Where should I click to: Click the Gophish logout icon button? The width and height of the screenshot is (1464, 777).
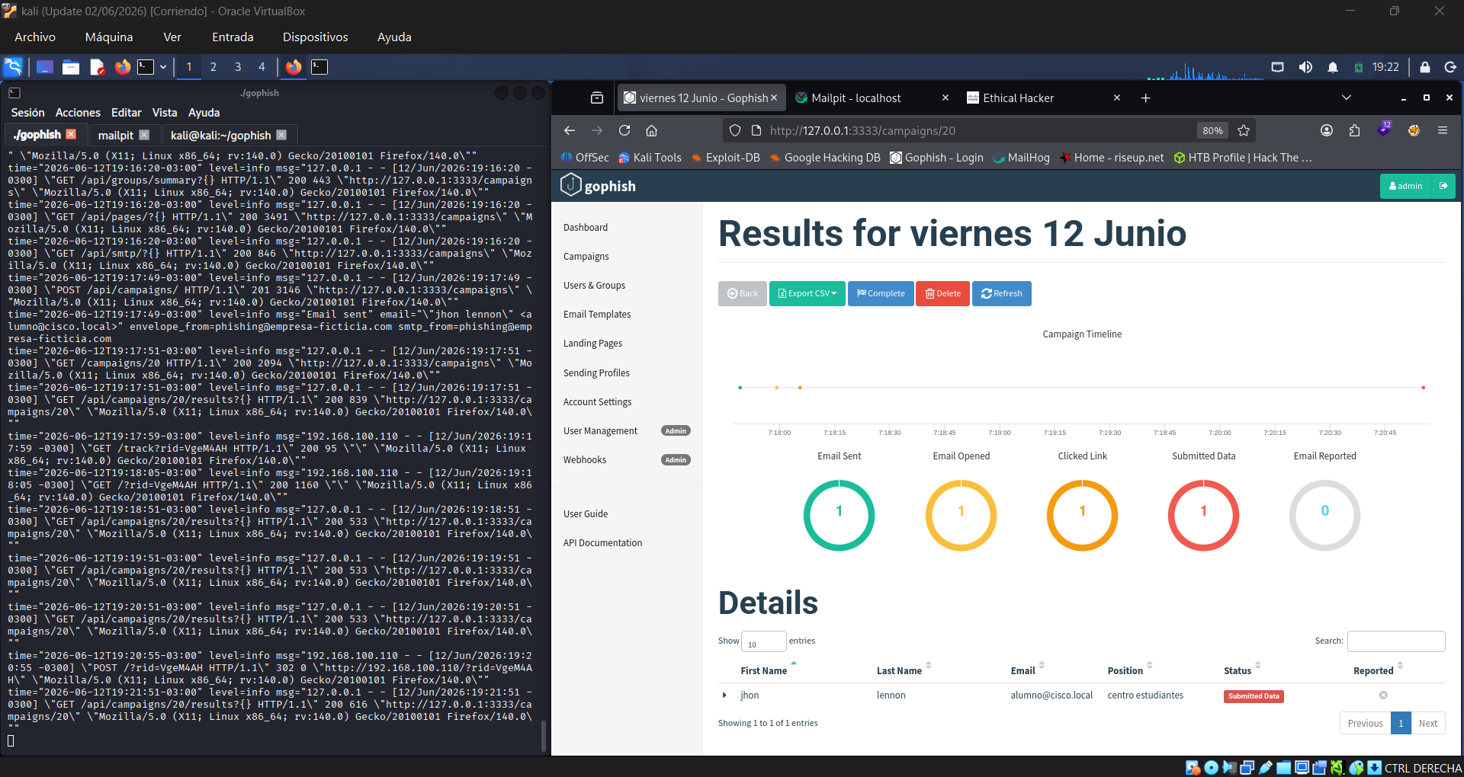[x=1443, y=186]
